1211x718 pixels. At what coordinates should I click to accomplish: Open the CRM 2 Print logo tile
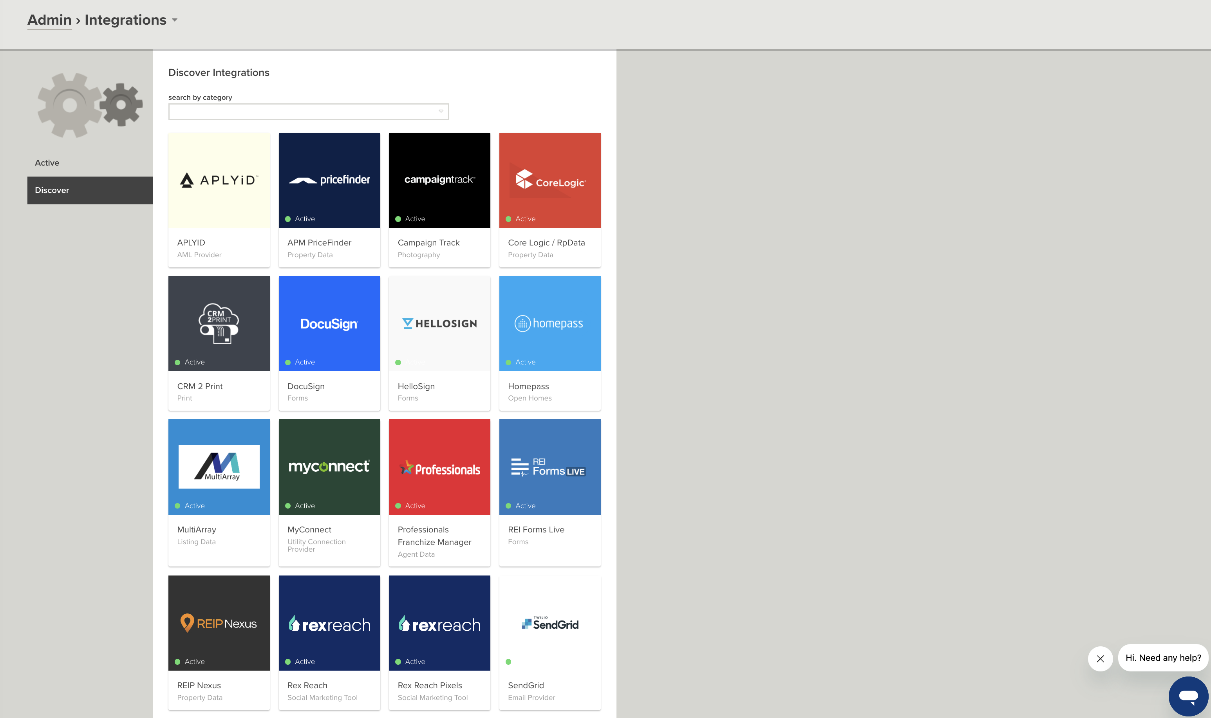coord(219,323)
